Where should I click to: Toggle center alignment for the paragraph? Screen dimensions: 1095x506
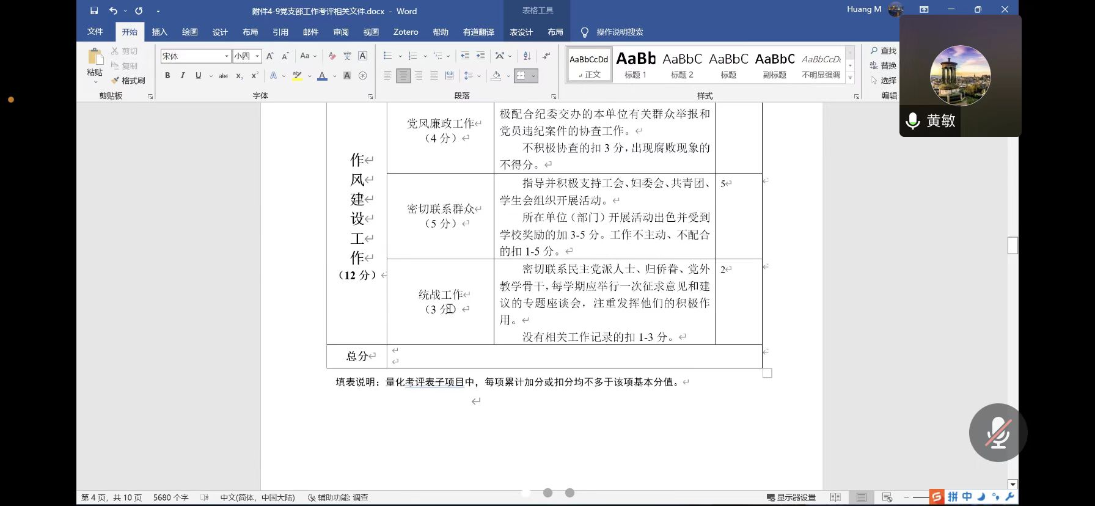point(403,75)
